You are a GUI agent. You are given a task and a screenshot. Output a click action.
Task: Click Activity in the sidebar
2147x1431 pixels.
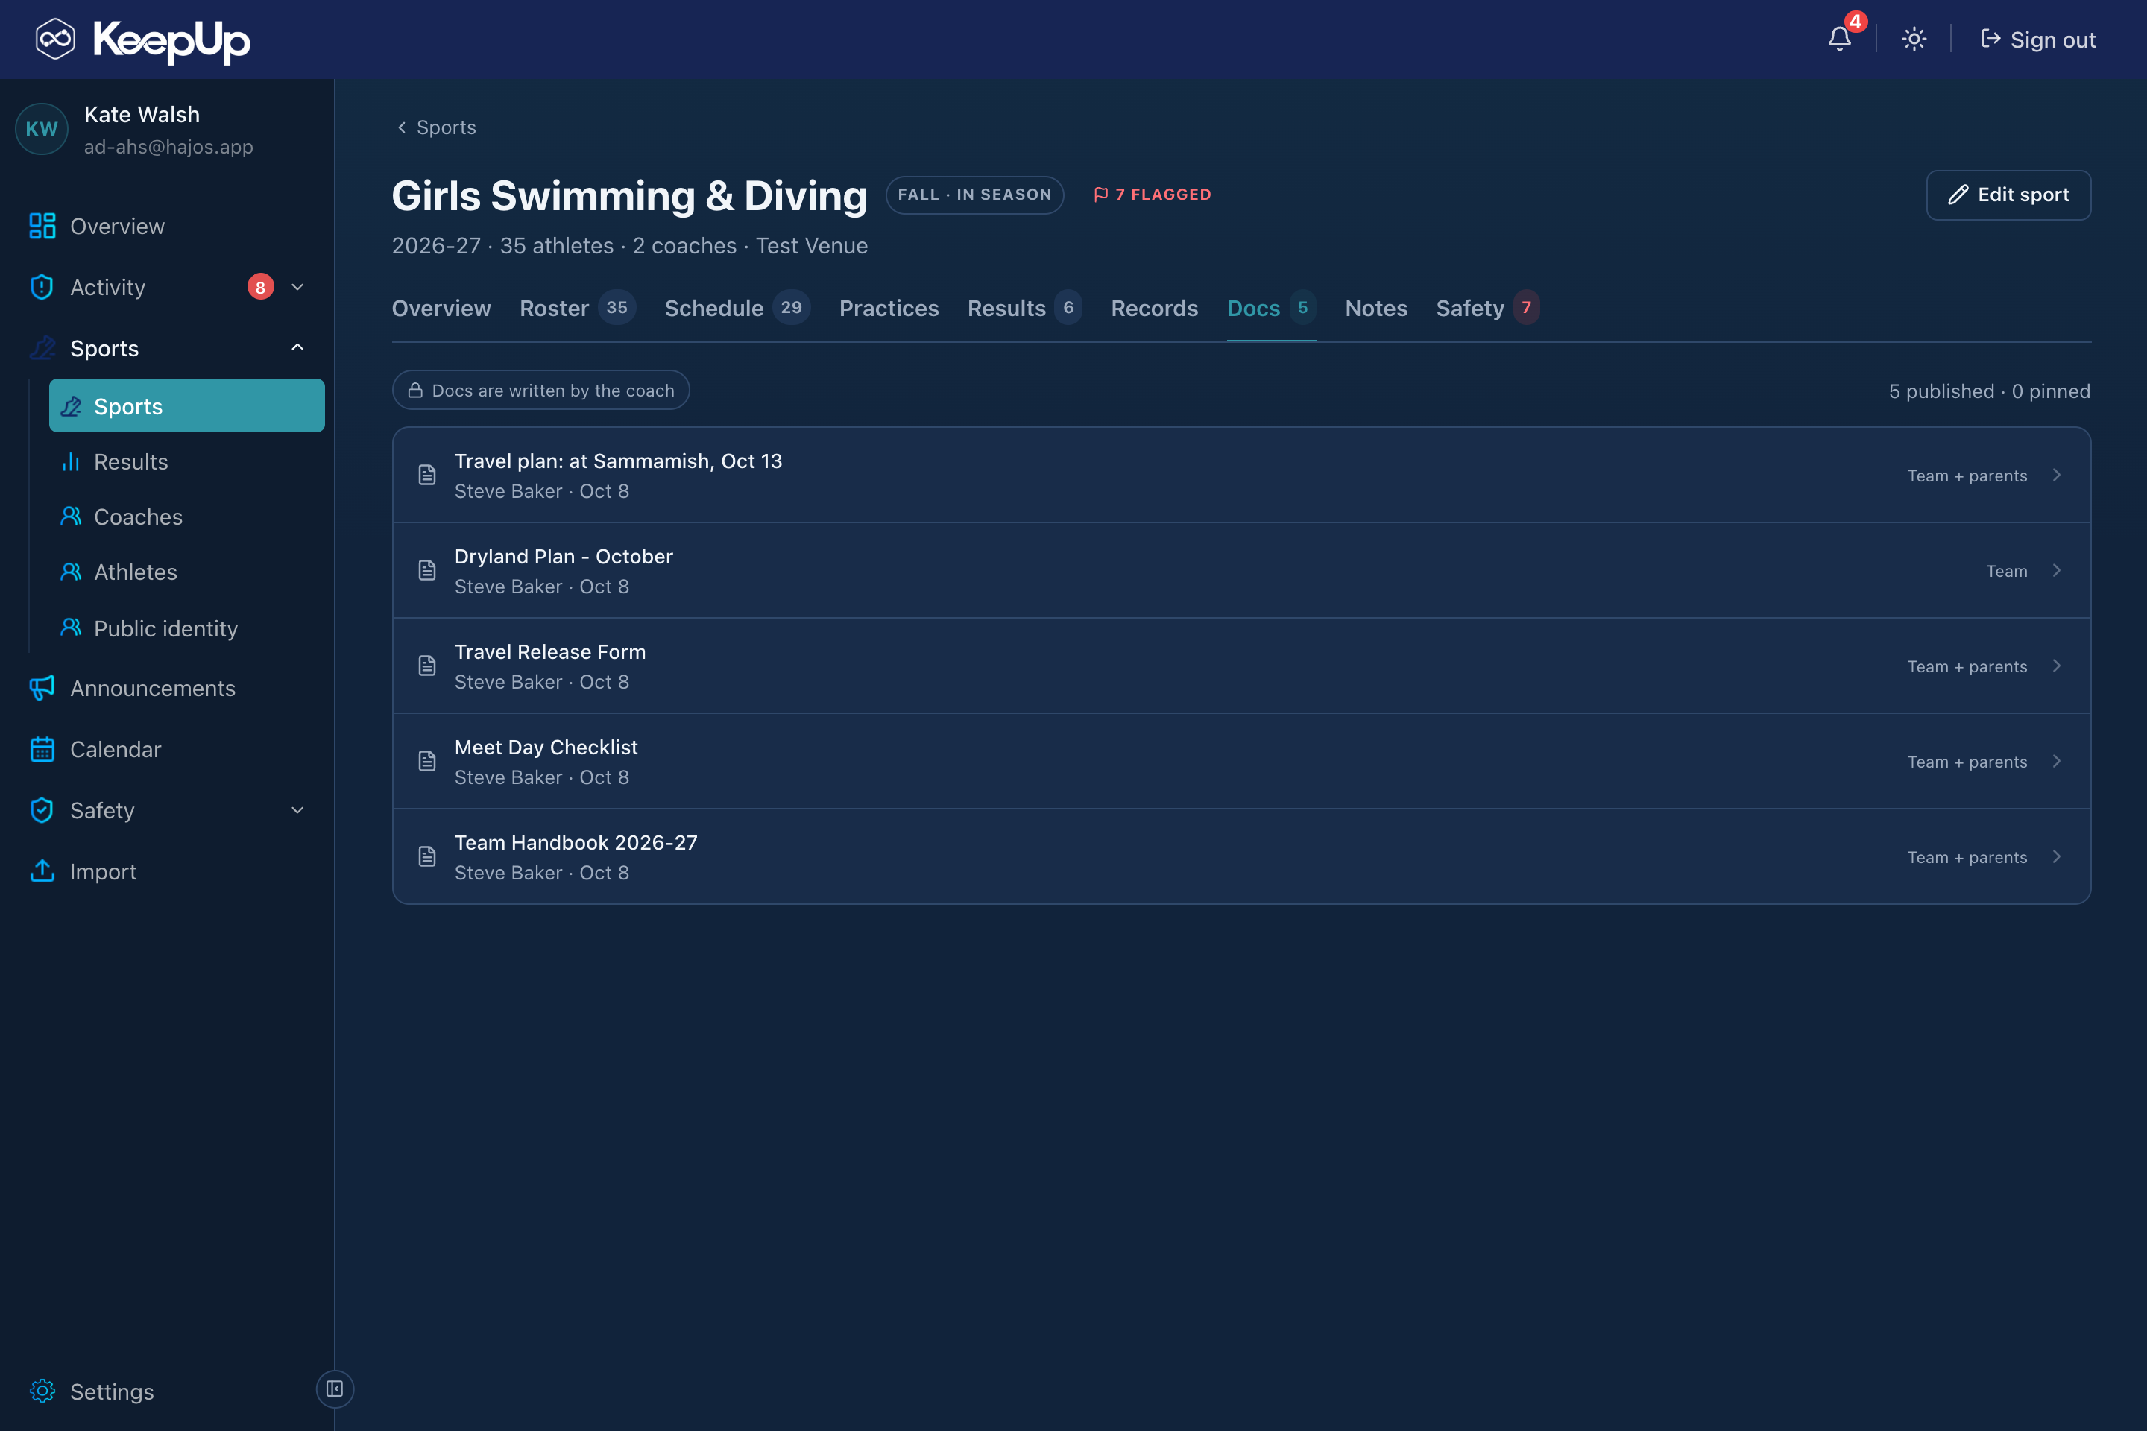click(x=107, y=286)
